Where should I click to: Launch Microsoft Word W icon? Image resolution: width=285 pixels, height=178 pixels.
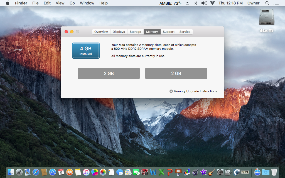click(x=153, y=172)
